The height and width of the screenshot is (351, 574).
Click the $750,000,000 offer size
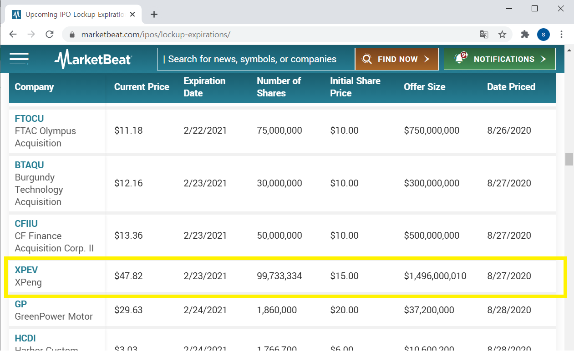pyautogui.click(x=432, y=131)
